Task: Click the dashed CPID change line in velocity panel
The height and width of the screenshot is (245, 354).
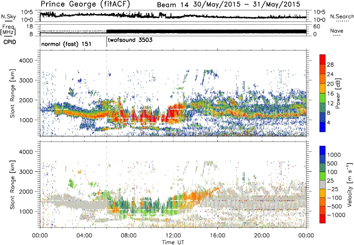Action: [107, 184]
